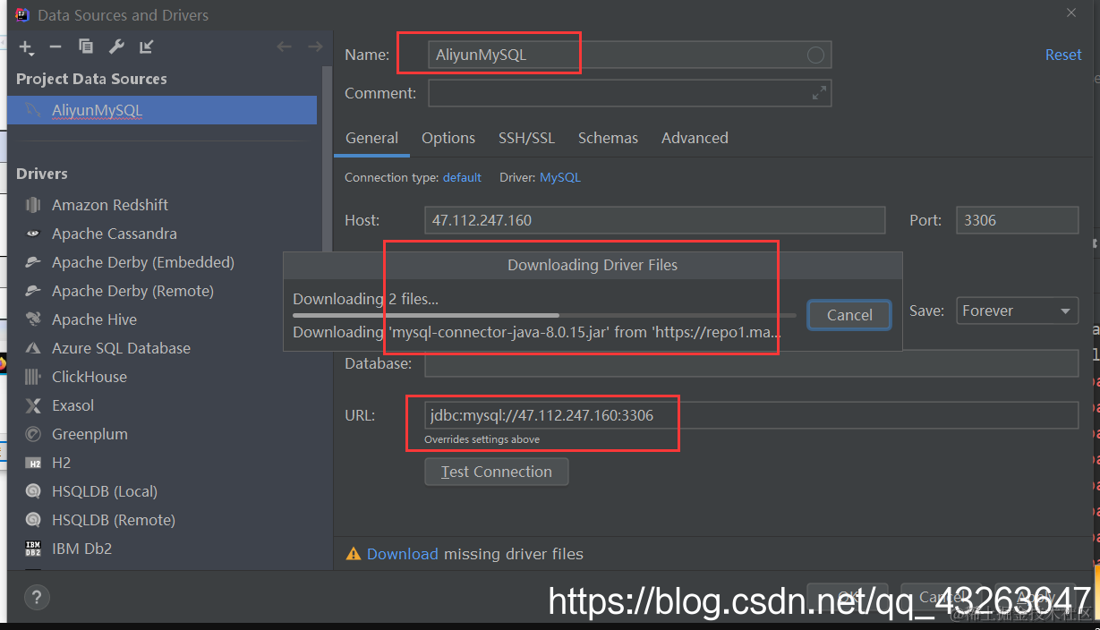Viewport: 1100px width, 630px height.
Task: Close the Data Sources and Drivers dialog
Action: (x=1071, y=13)
